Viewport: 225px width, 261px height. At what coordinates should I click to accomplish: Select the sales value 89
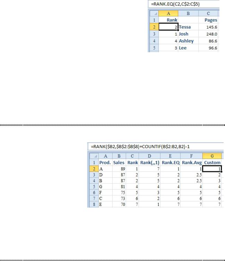[119, 169]
